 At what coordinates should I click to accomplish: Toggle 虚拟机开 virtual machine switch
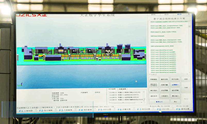coord(154,96)
